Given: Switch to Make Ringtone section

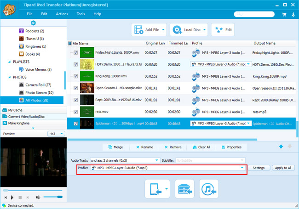Looking at the screenshot, I should (34, 123).
